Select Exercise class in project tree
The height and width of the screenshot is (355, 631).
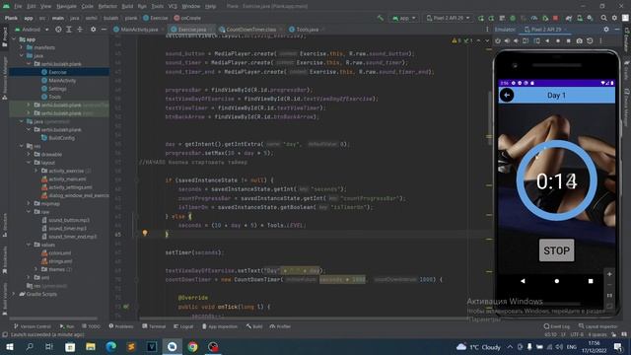pos(54,72)
